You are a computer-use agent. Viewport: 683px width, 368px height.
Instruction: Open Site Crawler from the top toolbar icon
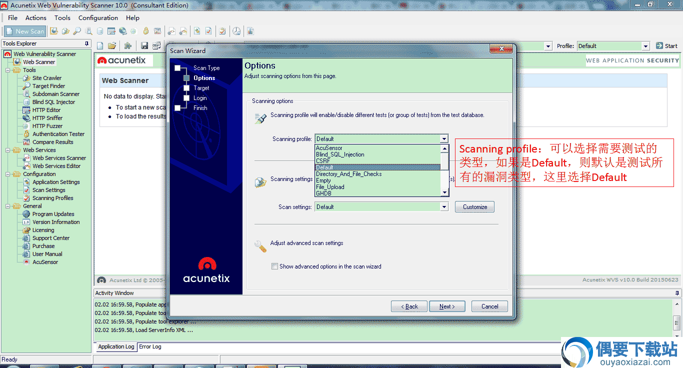click(x=65, y=31)
